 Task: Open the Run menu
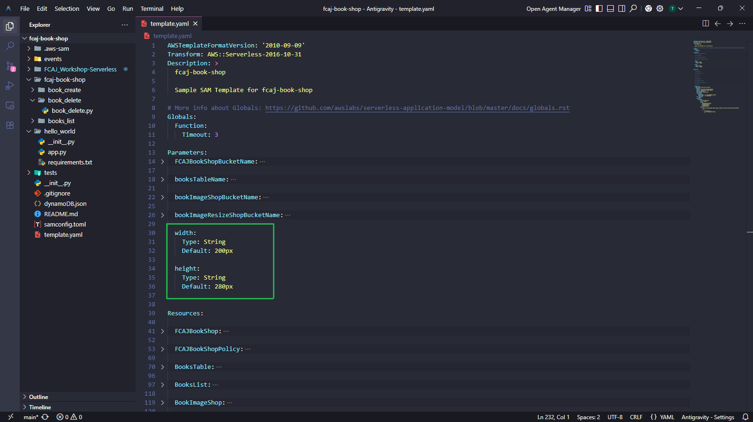(x=128, y=8)
